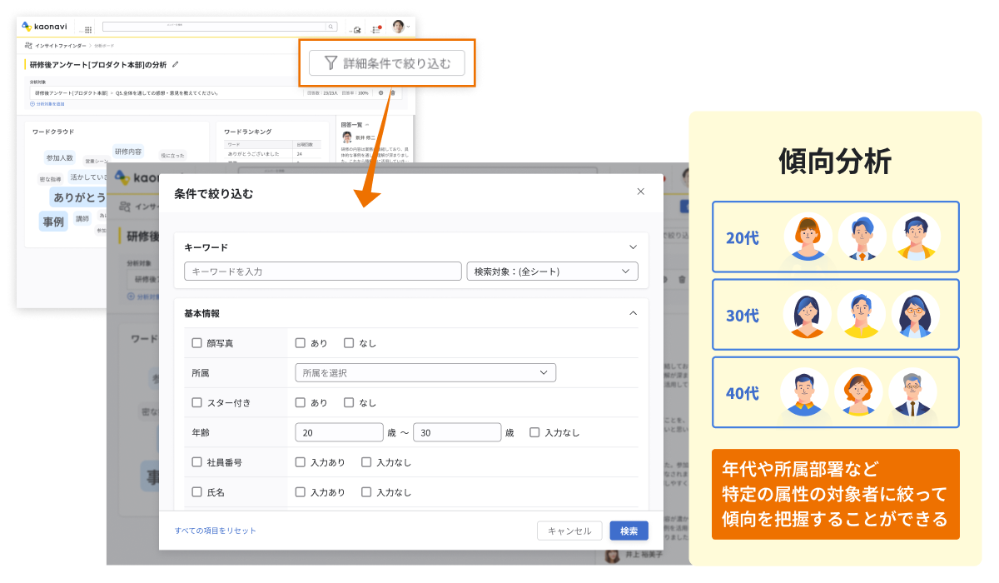This screenshot has height=583, width=999.
Task: Tick the スター付き checkbox
Action: [196, 402]
